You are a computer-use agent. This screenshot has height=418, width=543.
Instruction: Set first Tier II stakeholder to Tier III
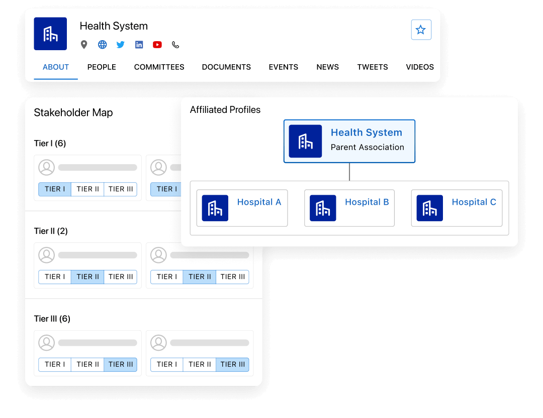click(121, 277)
